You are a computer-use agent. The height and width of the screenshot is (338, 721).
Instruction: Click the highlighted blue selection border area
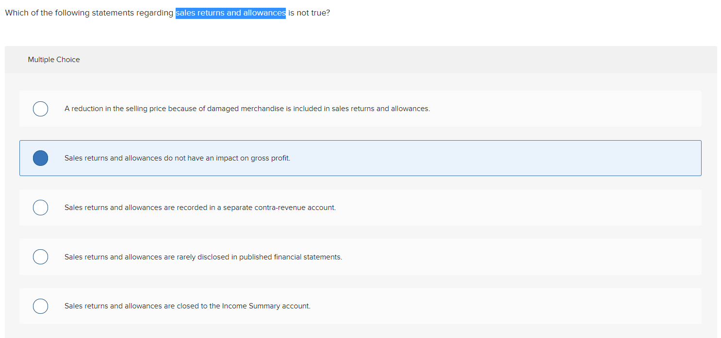(x=360, y=142)
